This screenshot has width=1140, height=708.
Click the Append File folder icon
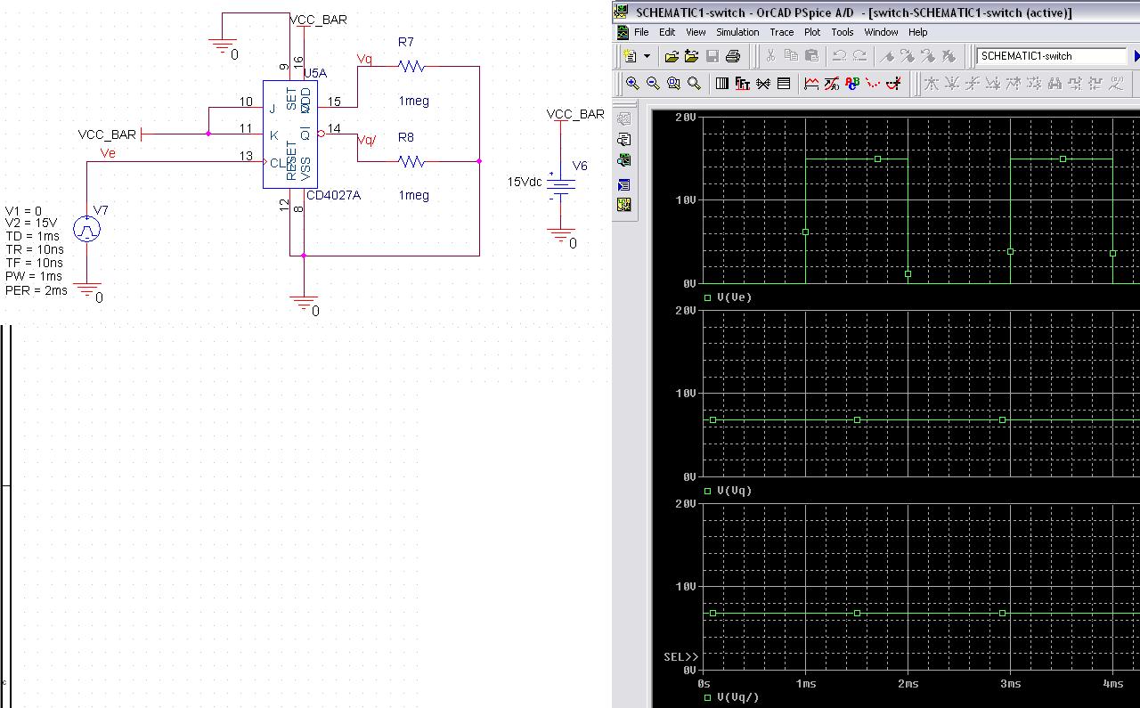(692, 56)
